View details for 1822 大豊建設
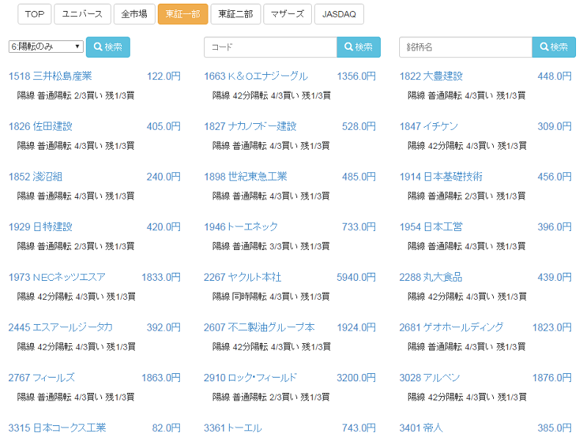This screenshot has height=437, width=587. (x=431, y=76)
